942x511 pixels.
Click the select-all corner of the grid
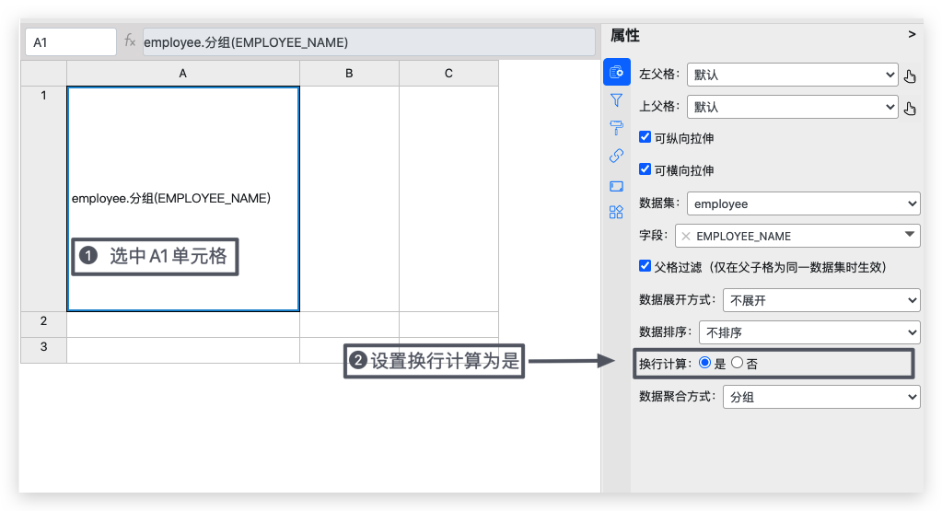click(44, 74)
